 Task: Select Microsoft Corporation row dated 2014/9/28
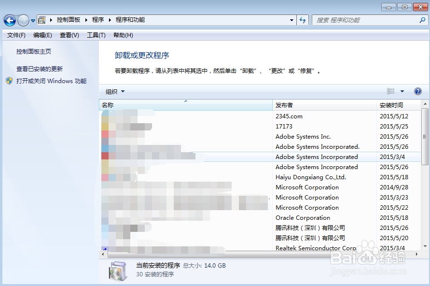(260, 187)
